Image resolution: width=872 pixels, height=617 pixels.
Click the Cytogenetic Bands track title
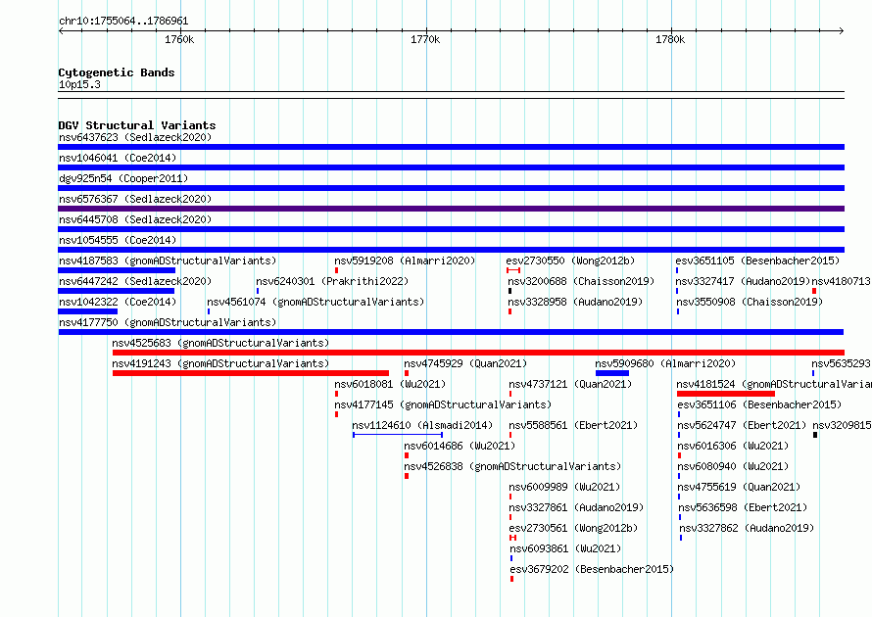117,72
